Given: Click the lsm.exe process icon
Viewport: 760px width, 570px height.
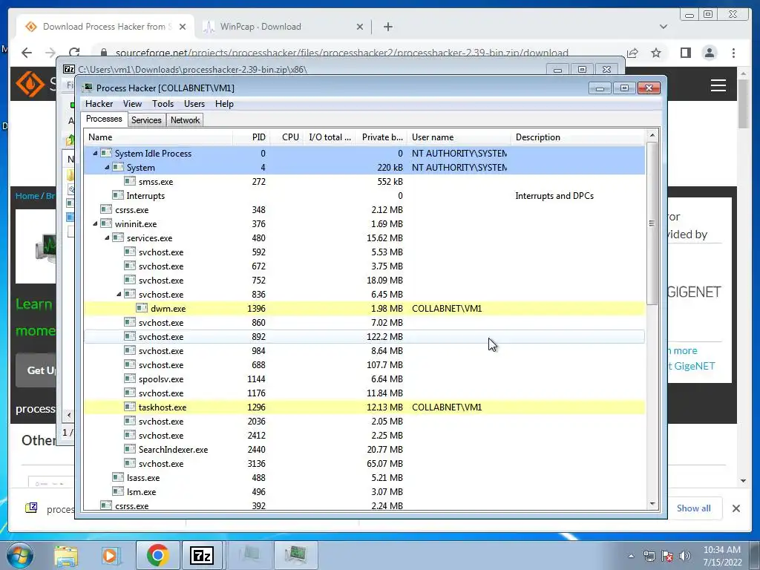Looking at the screenshot, I should click(x=118, y=491).
